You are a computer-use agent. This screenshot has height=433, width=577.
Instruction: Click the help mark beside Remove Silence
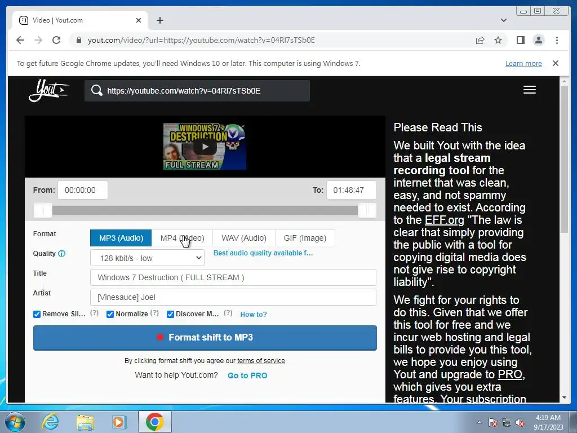tap(95, 313)
